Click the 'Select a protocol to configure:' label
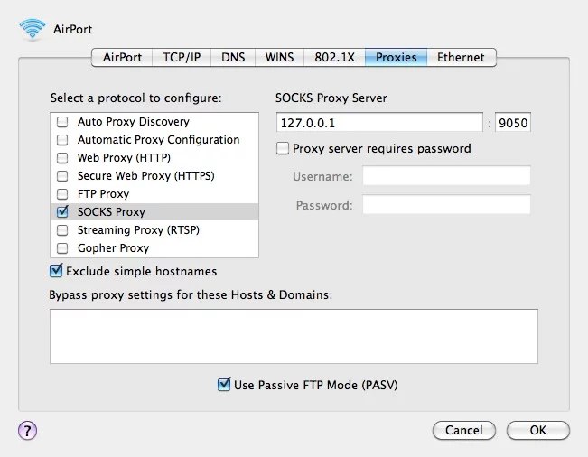Viewport: 588px width, 457px height. (136, 98)
